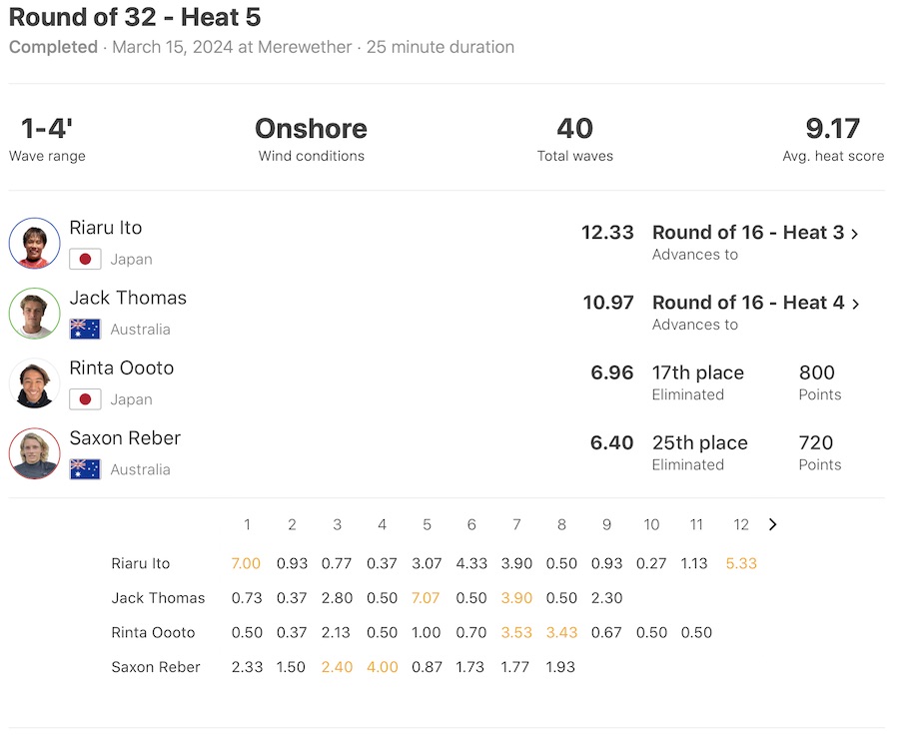The width and height of the screenshot is (899, 738).
Task: Select Saxon Reber's 4.00 wave score
Action: (382, 667)
